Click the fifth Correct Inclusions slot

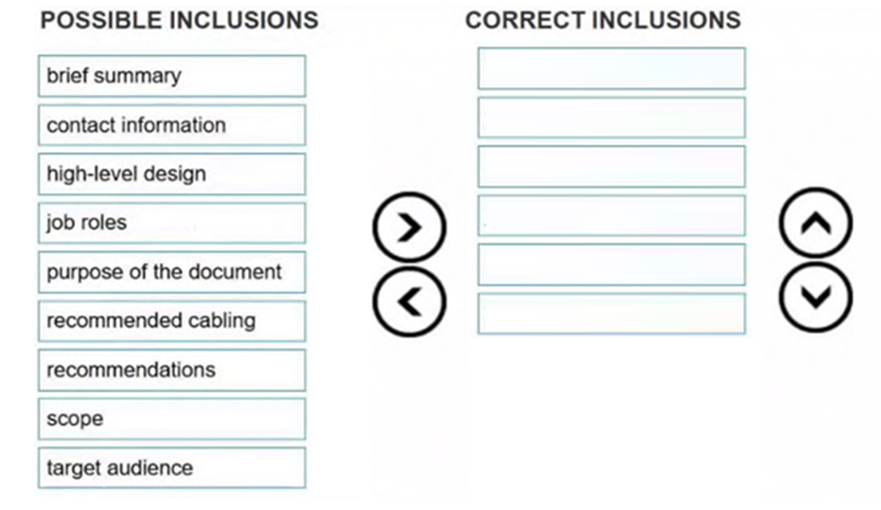coord(611,265)
